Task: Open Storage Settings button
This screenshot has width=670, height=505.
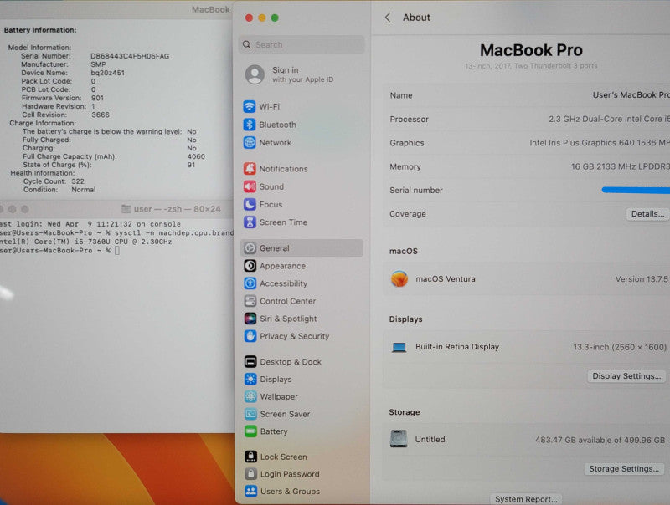Action: (x=623, y=468)
